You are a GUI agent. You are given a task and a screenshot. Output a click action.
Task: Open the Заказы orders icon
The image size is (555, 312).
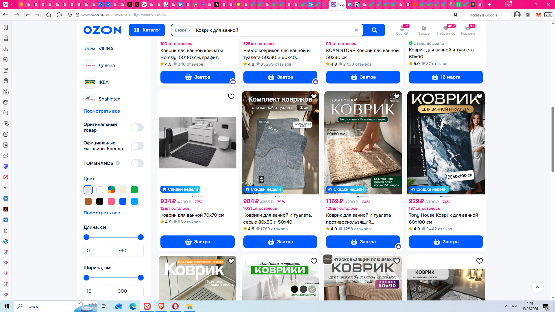424,30
